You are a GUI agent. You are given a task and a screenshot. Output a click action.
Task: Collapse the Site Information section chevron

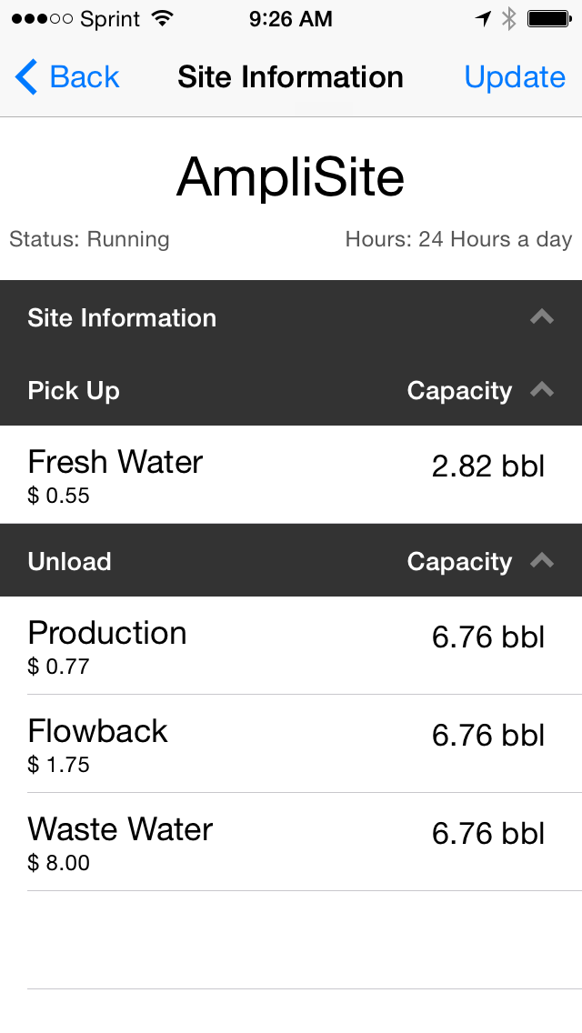click(542, 317)
